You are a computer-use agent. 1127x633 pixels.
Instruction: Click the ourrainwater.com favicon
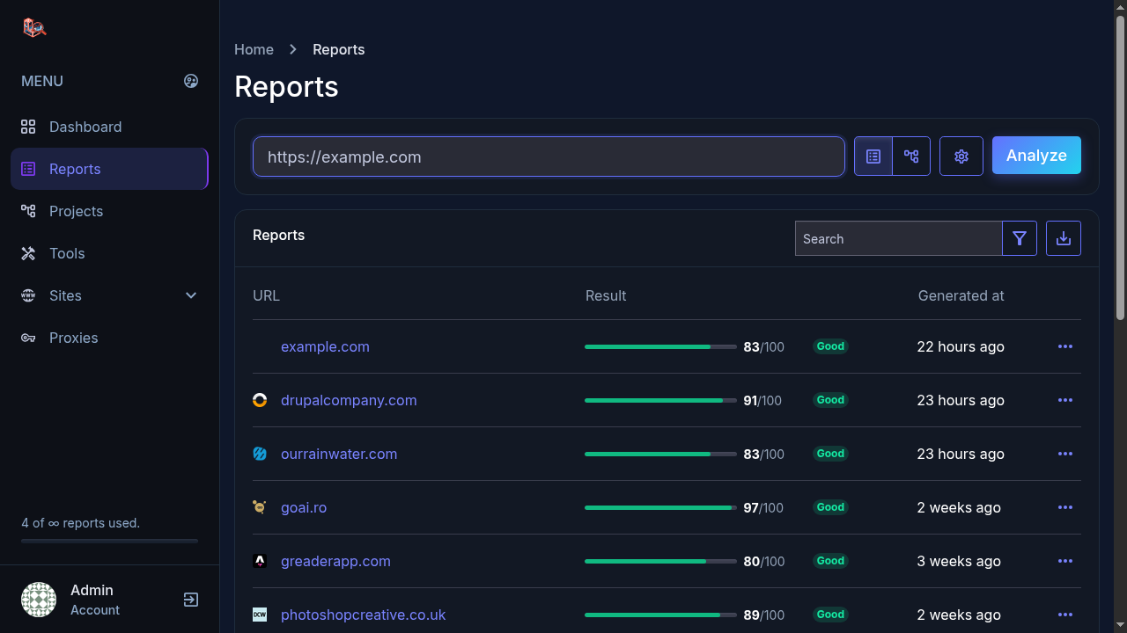coord(260,454)
